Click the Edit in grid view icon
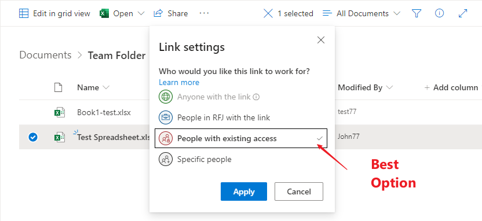The height and width of the screenshot is (221, 482). [x=24, y=13]
